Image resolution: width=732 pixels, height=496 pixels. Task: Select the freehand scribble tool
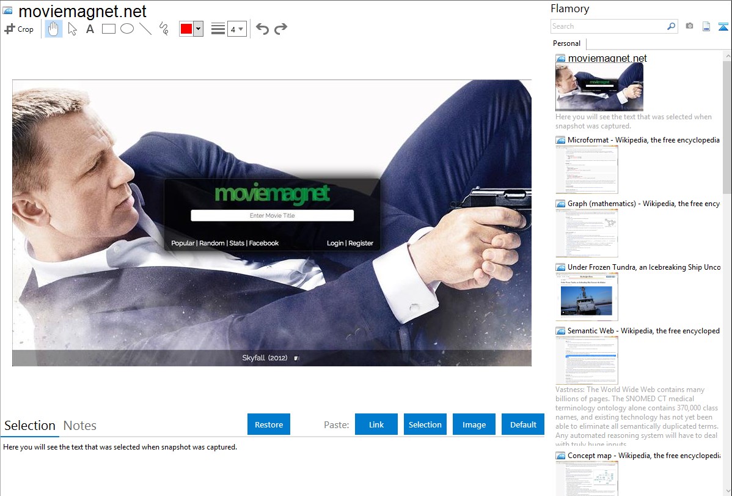click(x=164, y=29)
